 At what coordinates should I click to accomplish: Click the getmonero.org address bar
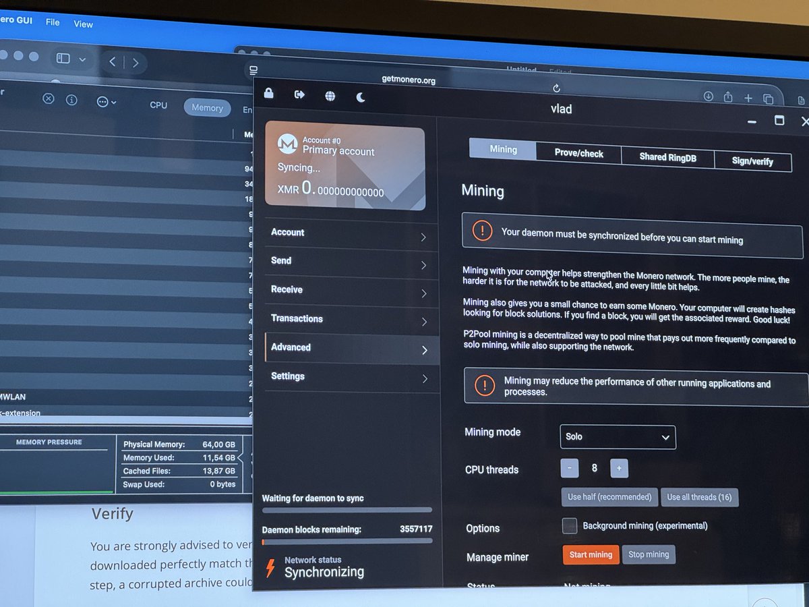pyautogui.click(x=409, y=80)
